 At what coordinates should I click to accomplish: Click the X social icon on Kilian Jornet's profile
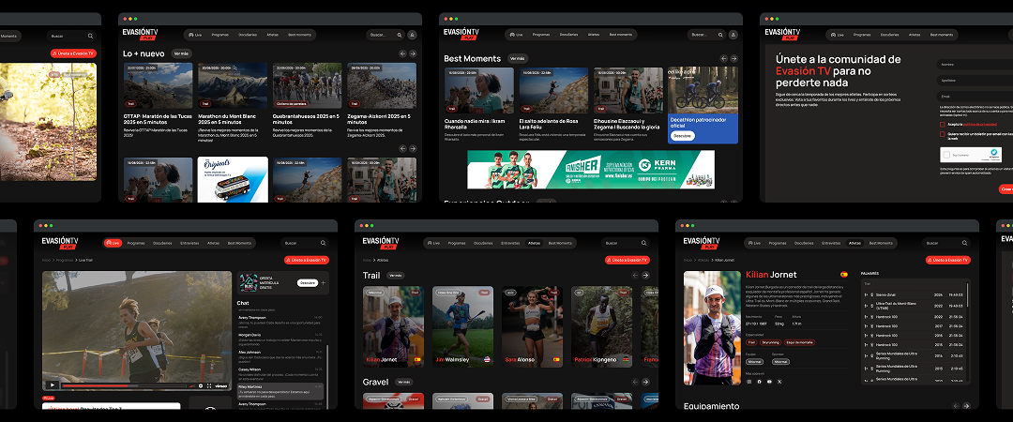coord(779,382)
